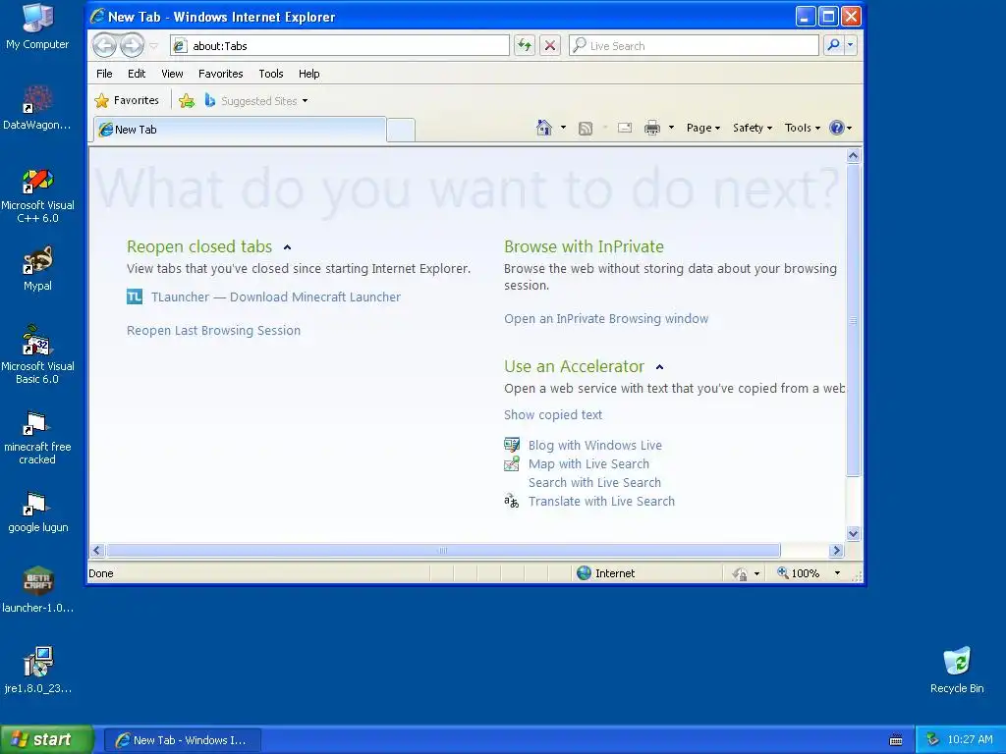Open the Tools menu in menu bar
Image resolution: width=1006 pixels, height=754 pixels.
point(271,74)
